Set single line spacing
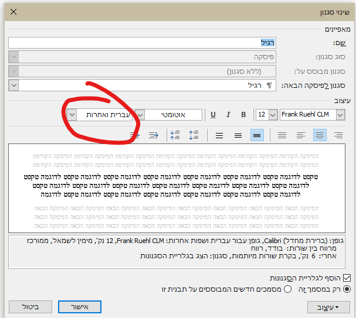 click(x=257, y=135)
